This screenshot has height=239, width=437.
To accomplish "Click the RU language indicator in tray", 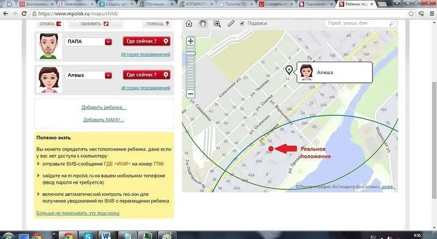I will point(373,236).
